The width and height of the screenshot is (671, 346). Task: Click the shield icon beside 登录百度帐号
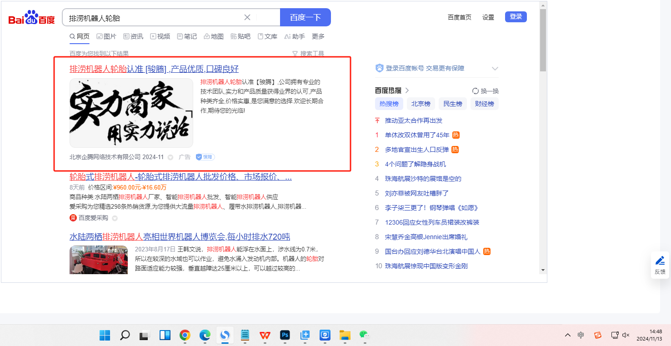380,68
